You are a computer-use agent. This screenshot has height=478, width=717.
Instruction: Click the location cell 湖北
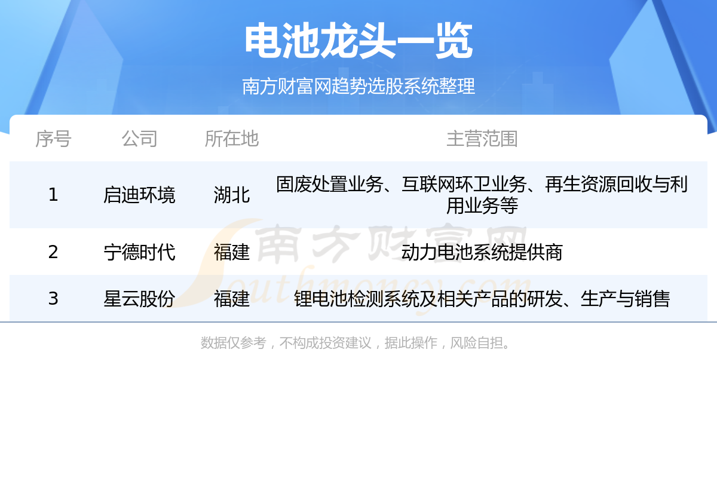232,195
